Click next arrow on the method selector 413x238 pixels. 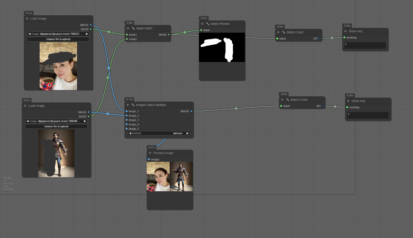coord(187,133)
